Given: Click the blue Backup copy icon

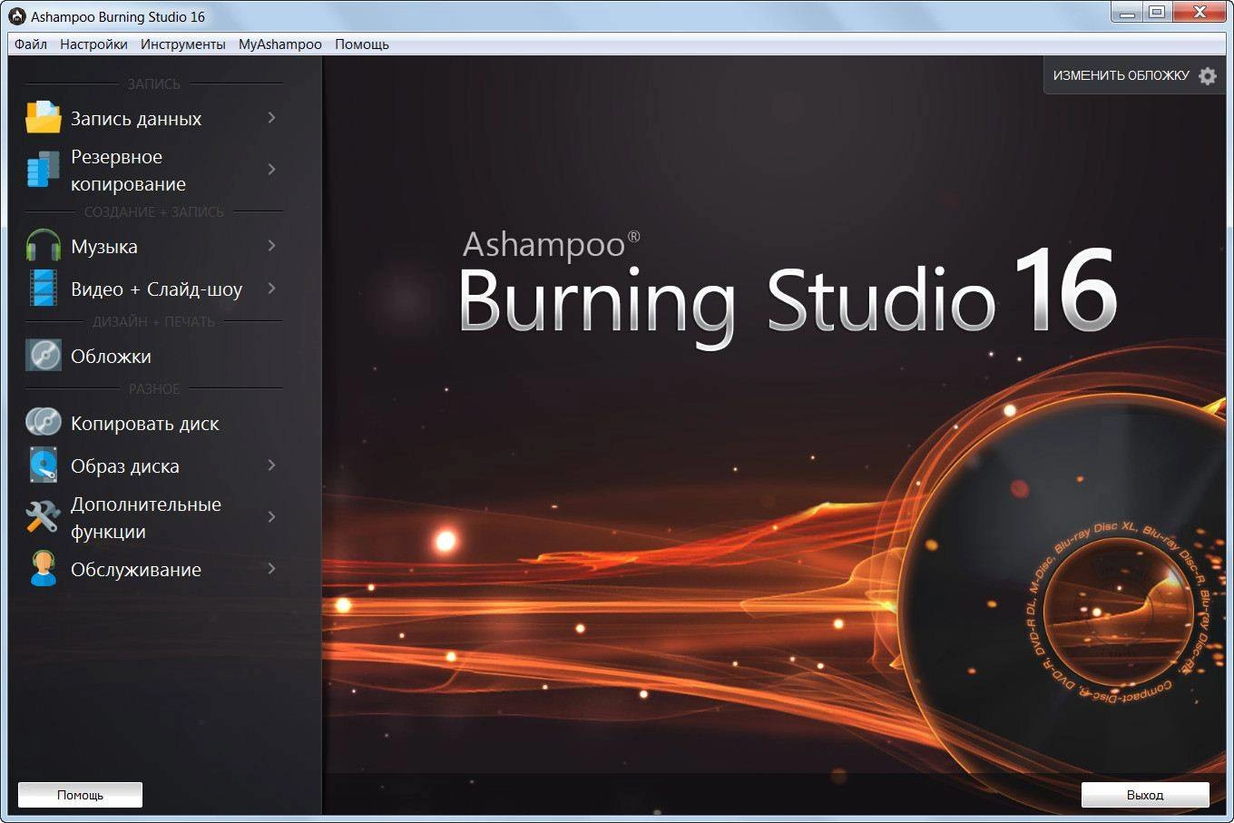Looking at the screenshot, I should pyautogui.click(x=43, y=170).
